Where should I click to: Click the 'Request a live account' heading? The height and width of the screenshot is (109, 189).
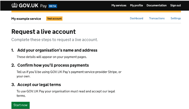pyautogui.click(x=44, y=32)
